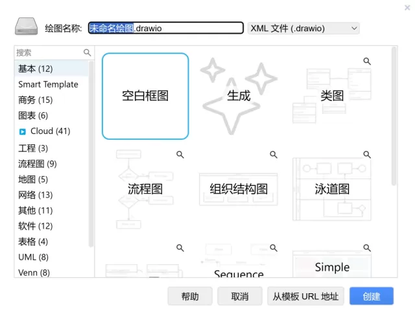The image size is (415, 314).
Task: Expand the Cloud (41) category arrow
Action: coord(23,131)
